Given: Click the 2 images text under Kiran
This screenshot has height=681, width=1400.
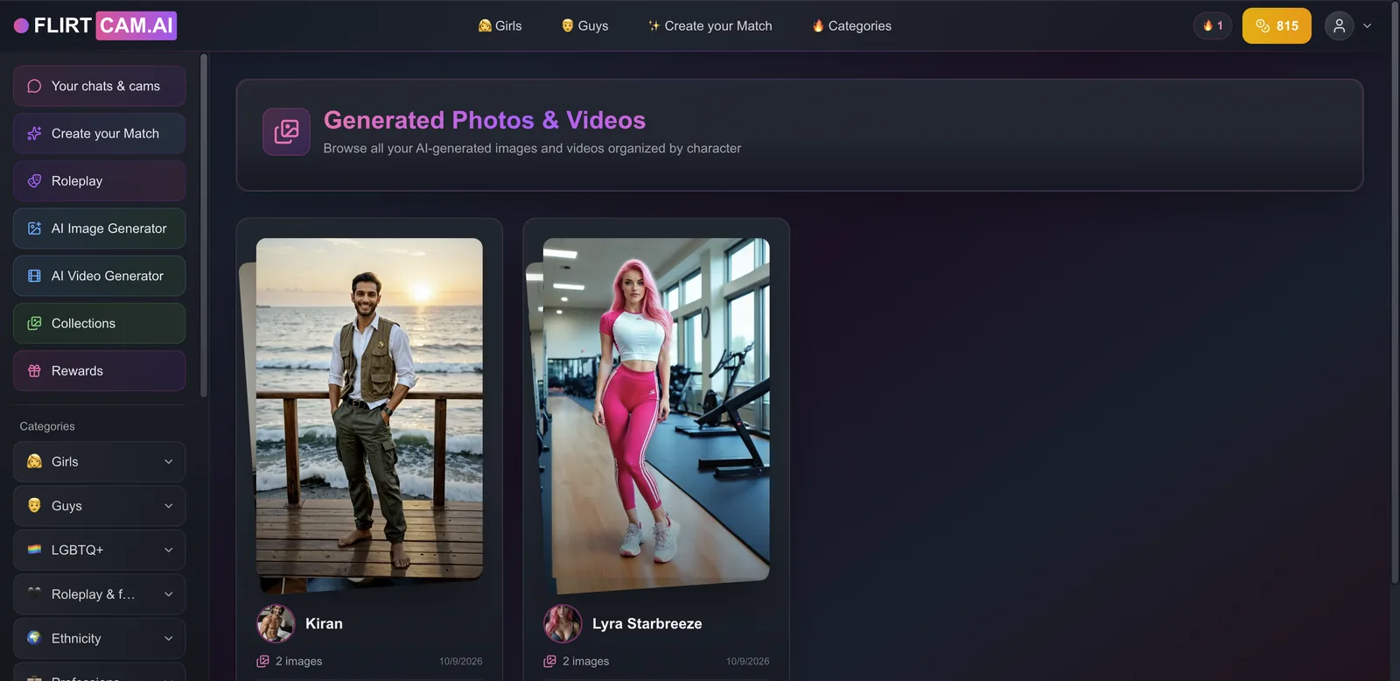Looking at the screenshot, I should click(x=298, y=661).
